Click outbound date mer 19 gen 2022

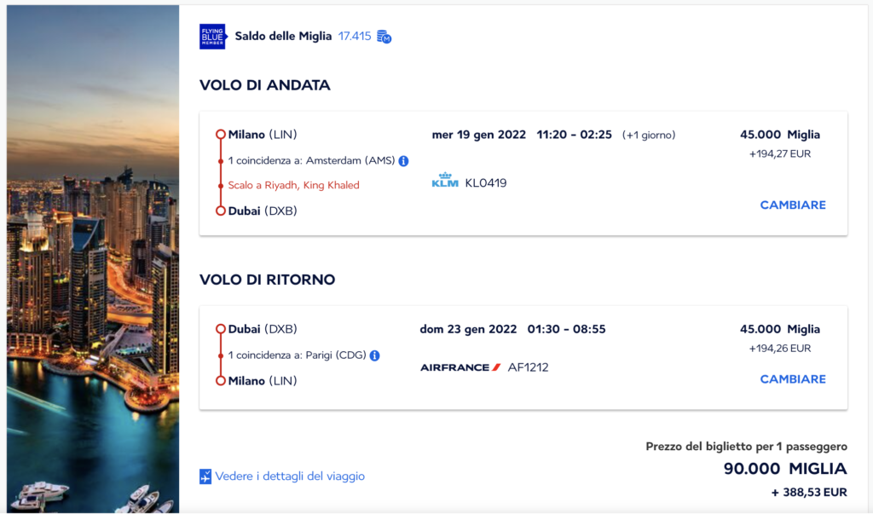pos(479,135)
